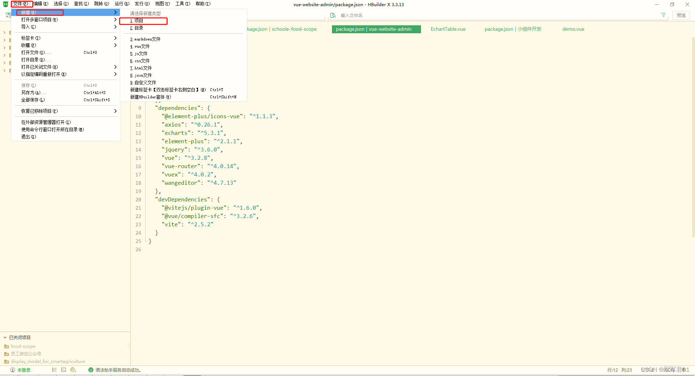Viewport: 695px width, 376px height.
Task: Expand the 收藏 submenu arrow
Action: coord(115,45)
